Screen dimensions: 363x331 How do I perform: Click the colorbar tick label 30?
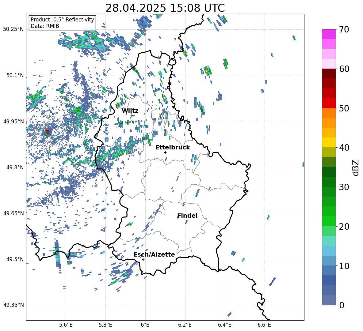(x=344, y=187)
